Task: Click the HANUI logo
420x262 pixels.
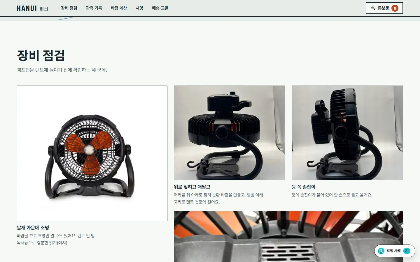Action: coord(27,8)
